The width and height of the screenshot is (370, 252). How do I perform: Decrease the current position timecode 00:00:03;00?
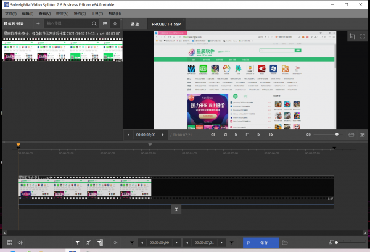[129, 135]
